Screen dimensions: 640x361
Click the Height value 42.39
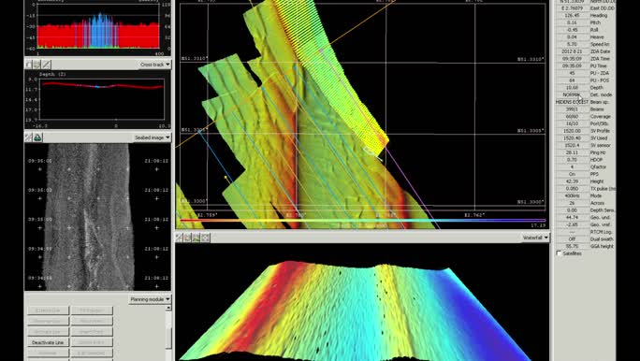pyautogui.click(x=572, y=181)
